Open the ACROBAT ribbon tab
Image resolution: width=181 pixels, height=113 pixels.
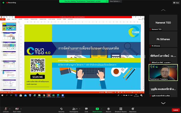tap(70, 19)
